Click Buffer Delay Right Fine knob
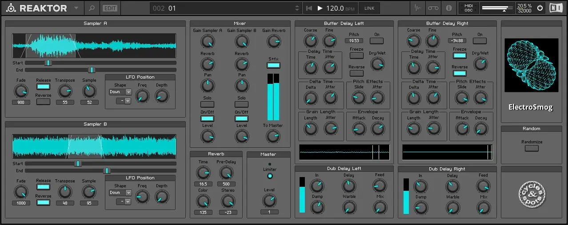The height and width of the screenshot is (225, 568). 432,41
